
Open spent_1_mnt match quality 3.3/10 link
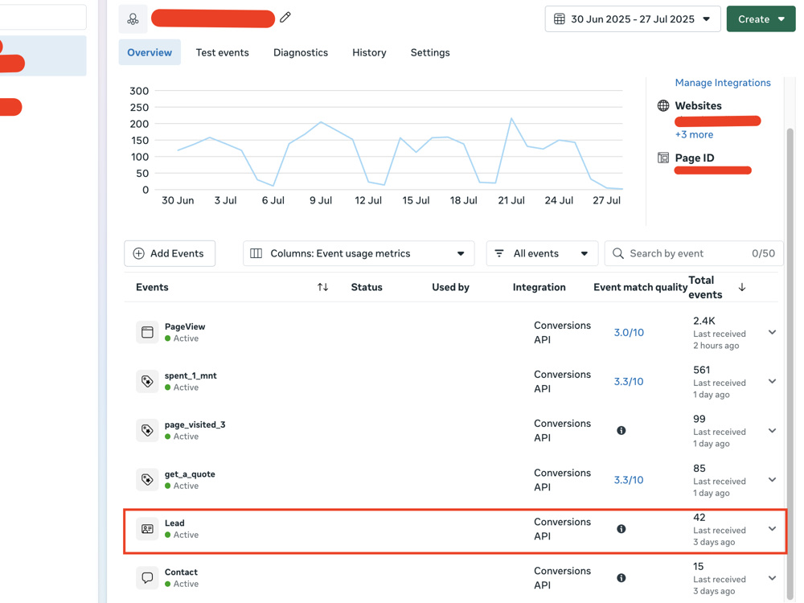[x=629, y=381]
